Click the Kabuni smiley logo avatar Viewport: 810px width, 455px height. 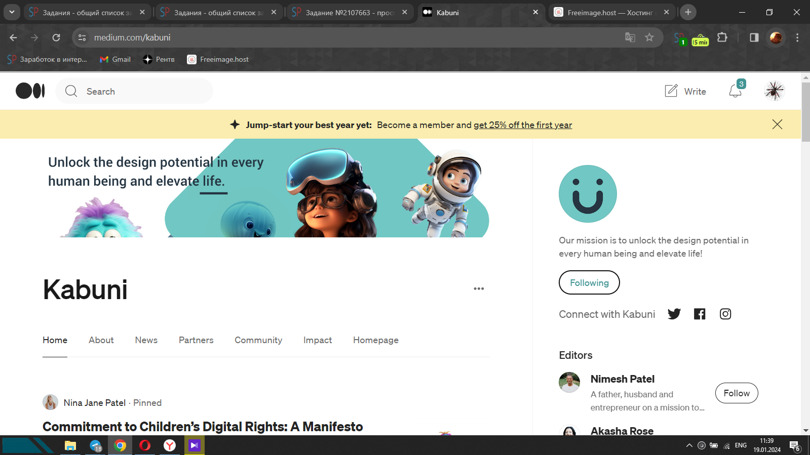588,194
